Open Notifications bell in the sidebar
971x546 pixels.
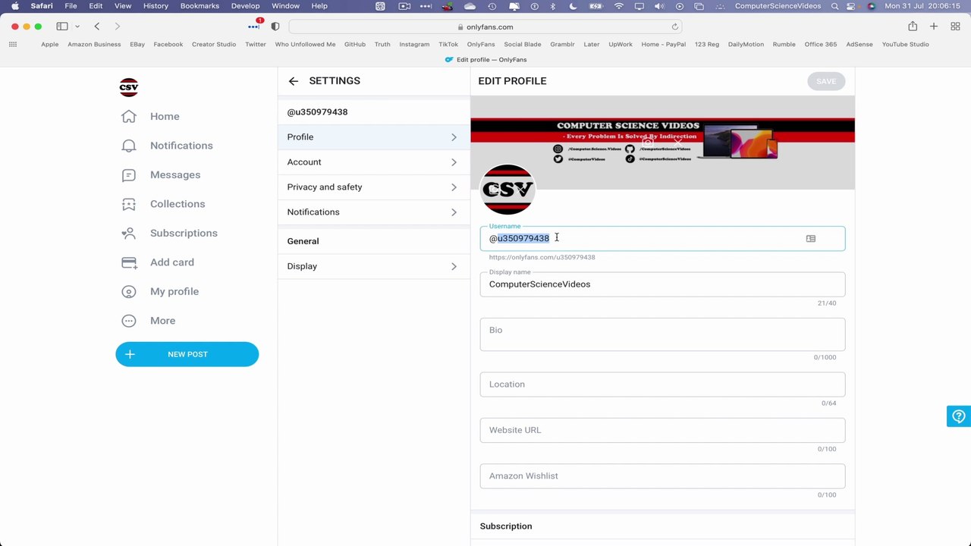click(x=167, y=146)
